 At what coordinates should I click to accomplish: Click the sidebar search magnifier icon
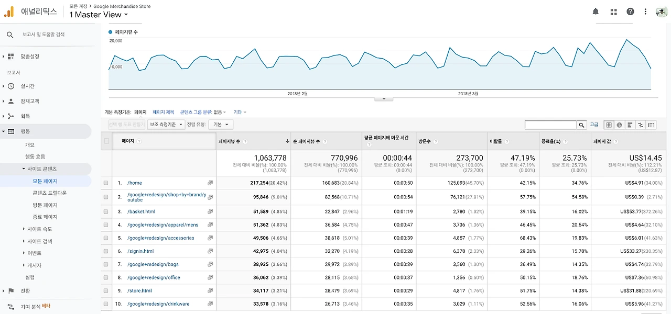(10, 35)
